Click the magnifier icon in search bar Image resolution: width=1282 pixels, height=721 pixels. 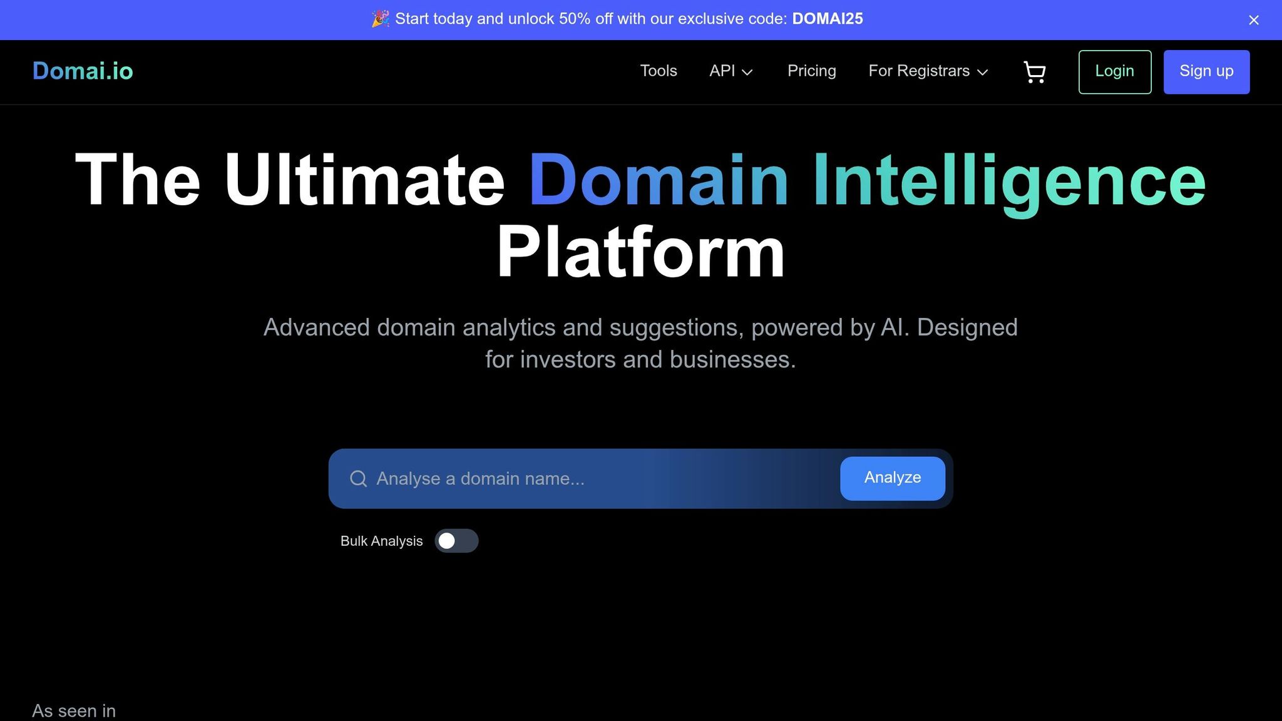[x=358, y=479]
